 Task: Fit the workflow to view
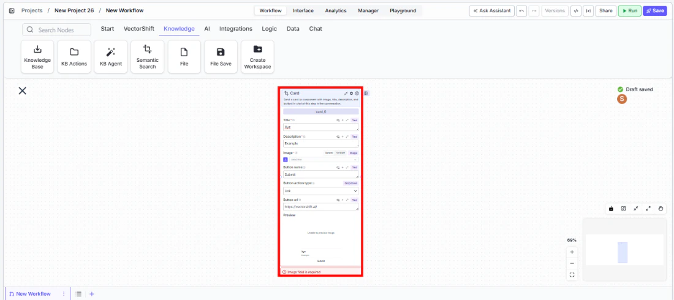point(572,275)
